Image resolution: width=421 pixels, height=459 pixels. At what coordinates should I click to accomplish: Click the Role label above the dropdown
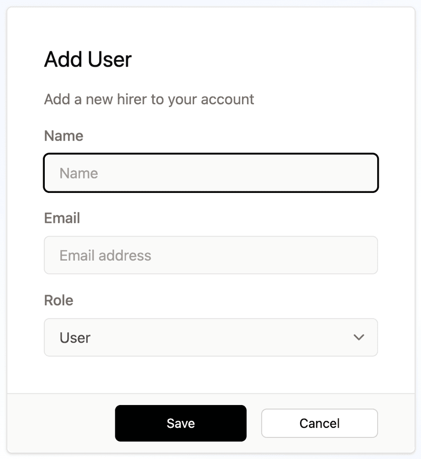pos(58,300)
